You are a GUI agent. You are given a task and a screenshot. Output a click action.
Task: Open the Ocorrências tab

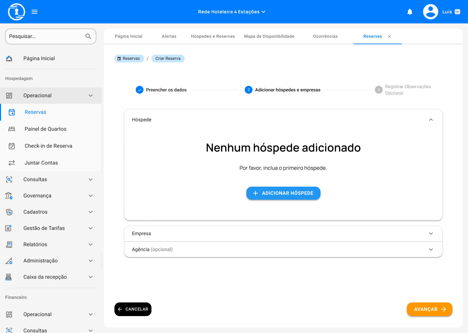pos(325,36)
